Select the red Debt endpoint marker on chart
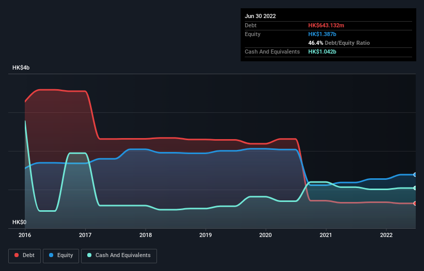The height and width of the screenshot is (271, 424). point(415,204)
